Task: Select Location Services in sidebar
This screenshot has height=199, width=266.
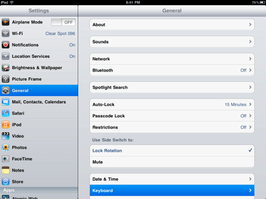Action: coord(39,56)
